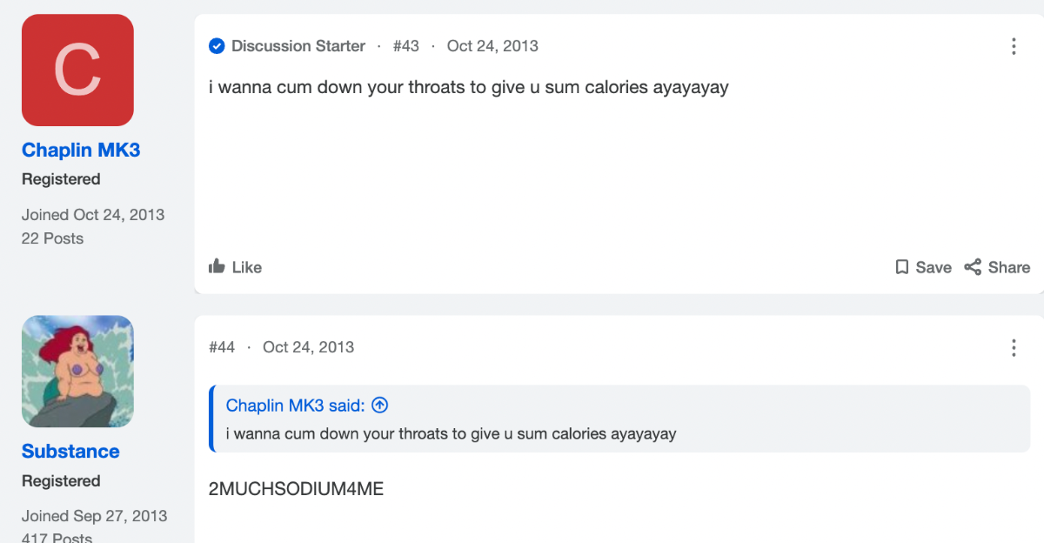This screenshot has height=543, width=1044.
Task: Click the Save label on post #43
Action: pos(934,267)
